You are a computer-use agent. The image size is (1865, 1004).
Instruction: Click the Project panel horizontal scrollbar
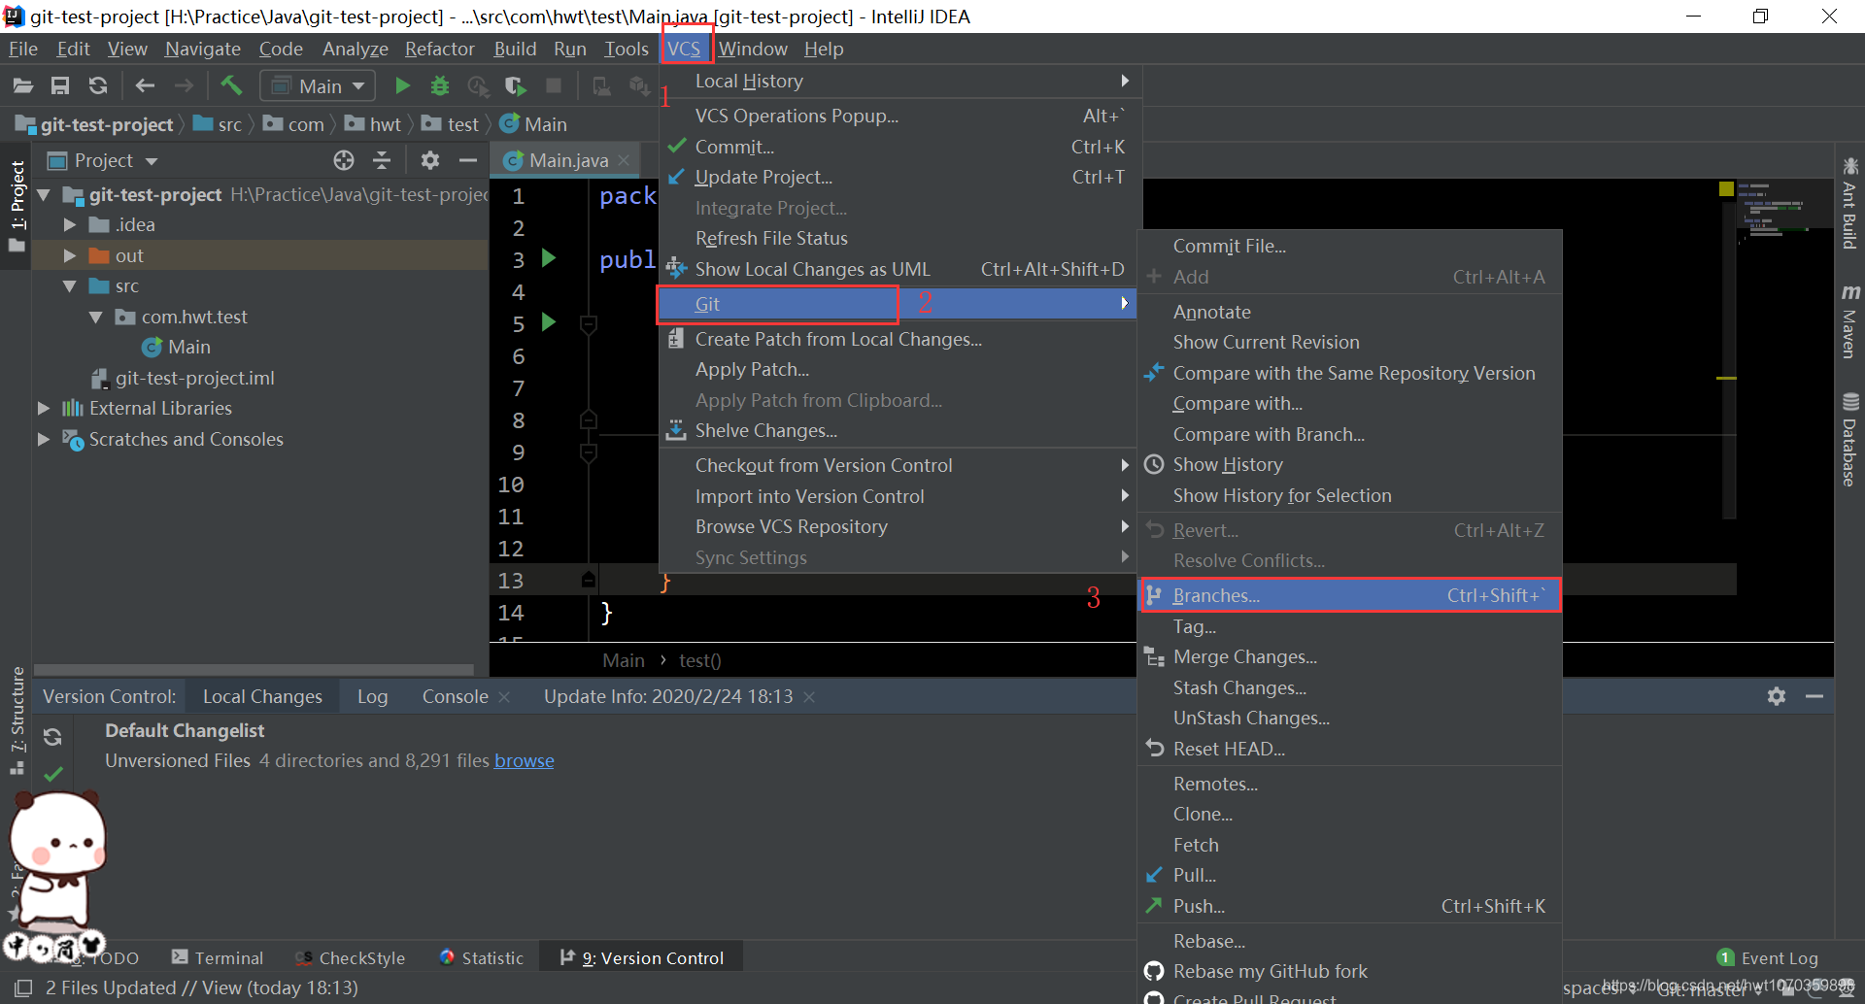[x=254, y=670]
